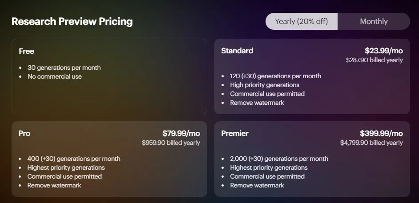Click "400 (+30) generations per month" bullet
419x203 pixels.
(74, 159)
